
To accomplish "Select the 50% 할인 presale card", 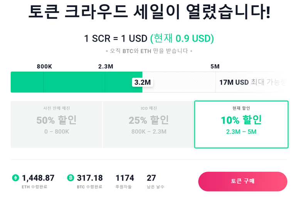I will [x=56, y=125].
